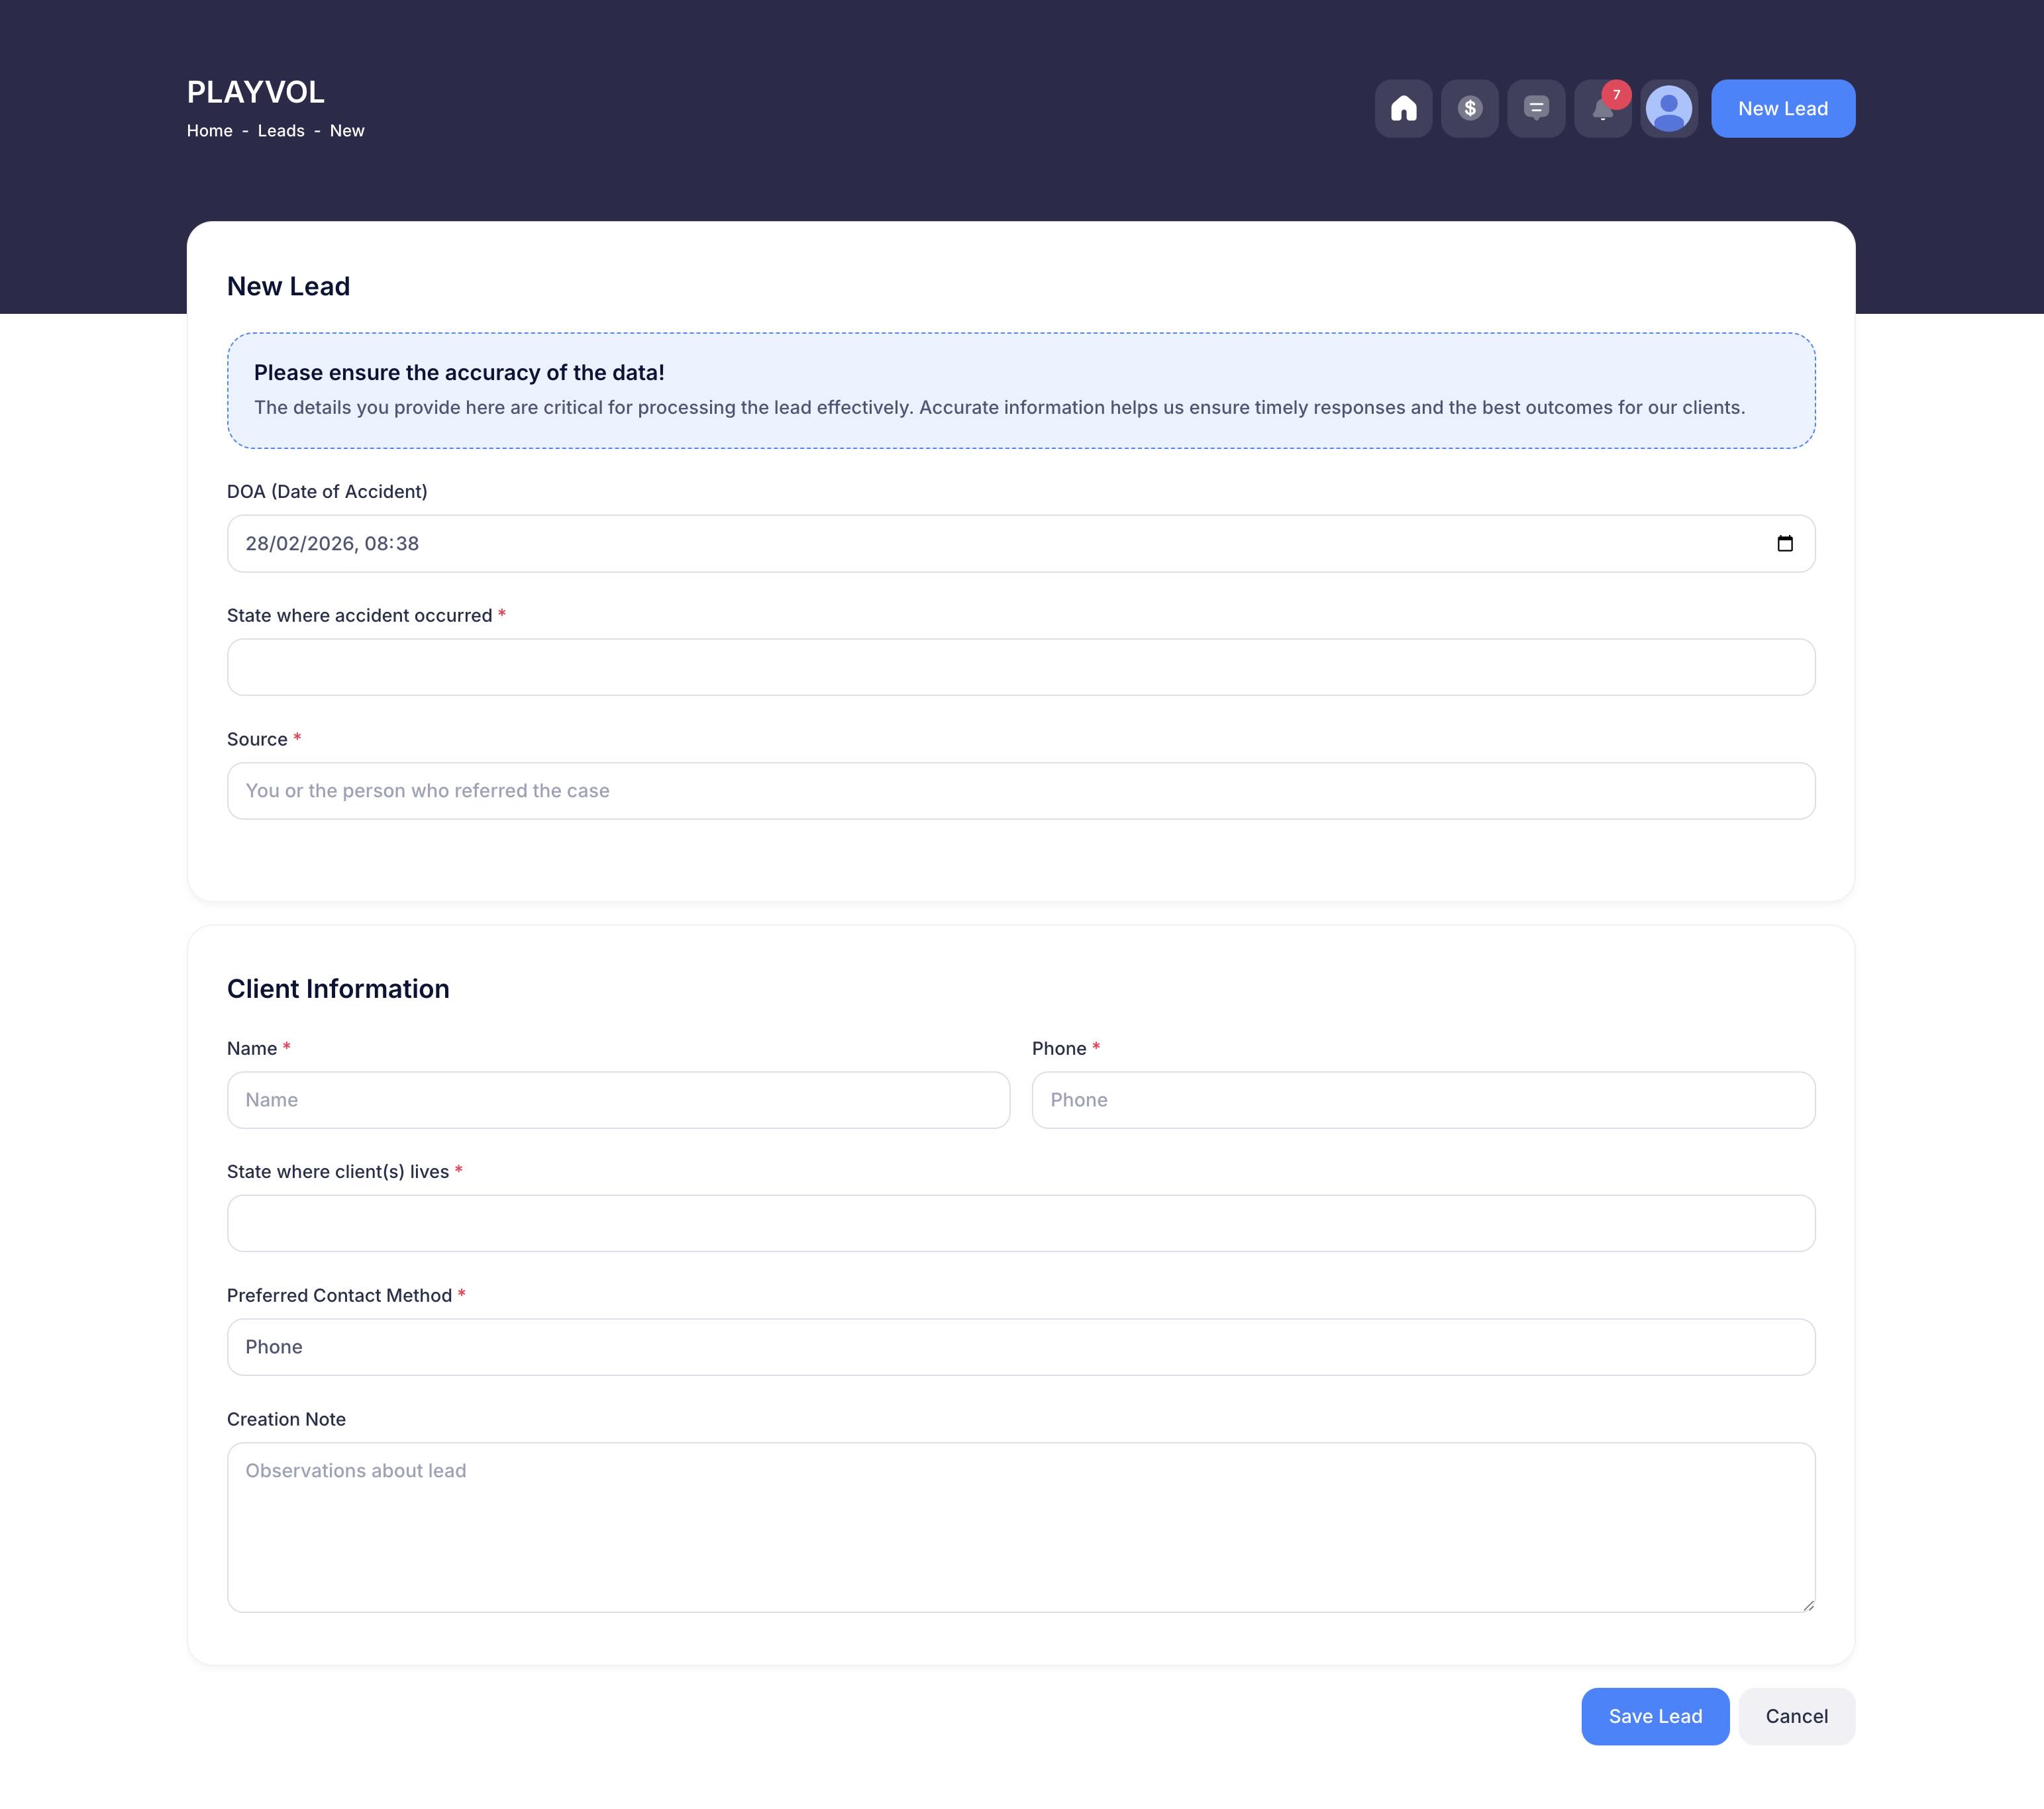Check notifications via the bell icon

click(x=1602, y=110)
